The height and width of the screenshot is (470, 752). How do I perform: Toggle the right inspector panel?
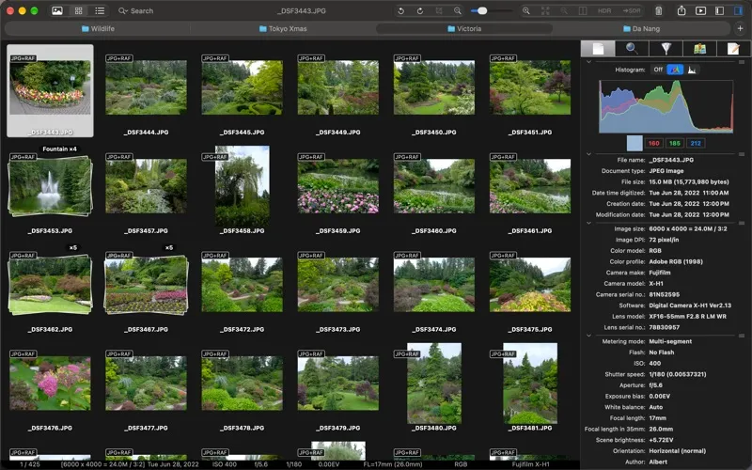point(738,10)
